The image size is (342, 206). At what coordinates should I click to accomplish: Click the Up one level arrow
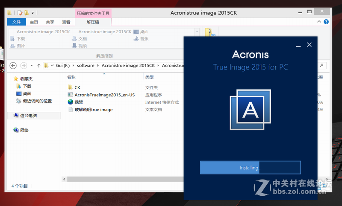pos(39,65)
